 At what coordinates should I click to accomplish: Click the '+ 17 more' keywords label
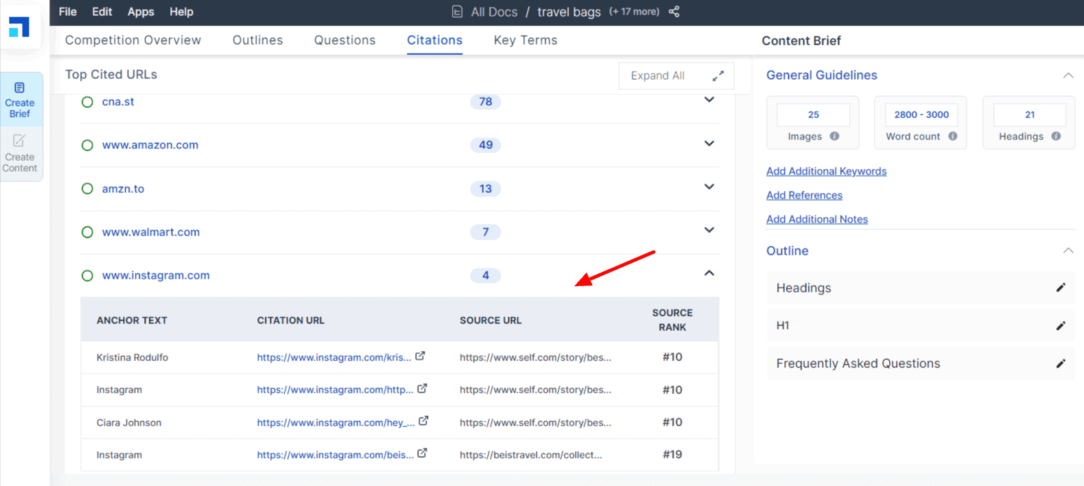(634, 12)
